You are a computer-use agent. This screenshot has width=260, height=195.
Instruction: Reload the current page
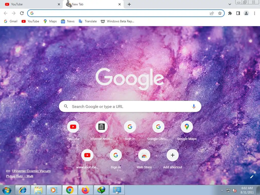click(22, 13)
